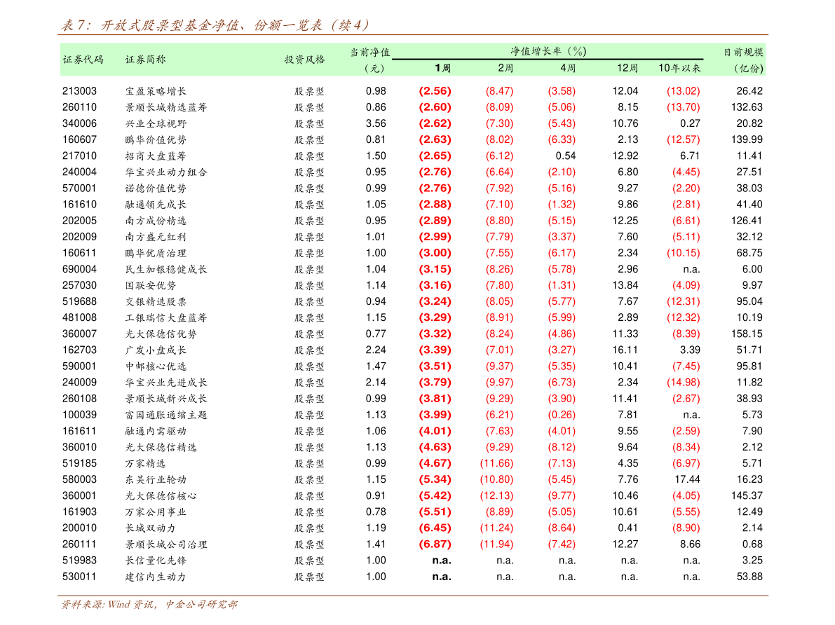Click fund name 中邮核心优选
The width and height of the screenshot is (835, 625).
coord(156,366)
